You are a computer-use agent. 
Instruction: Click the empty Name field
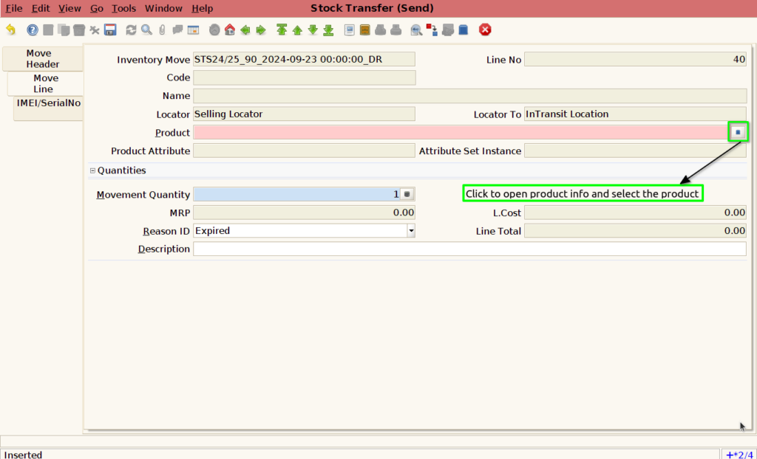click(469, 96)
